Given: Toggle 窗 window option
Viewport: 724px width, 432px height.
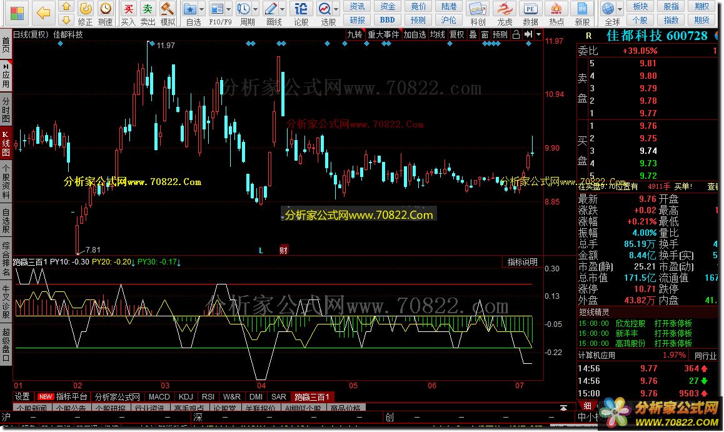Looking at the screenshot, I should (x=485, y=34).
